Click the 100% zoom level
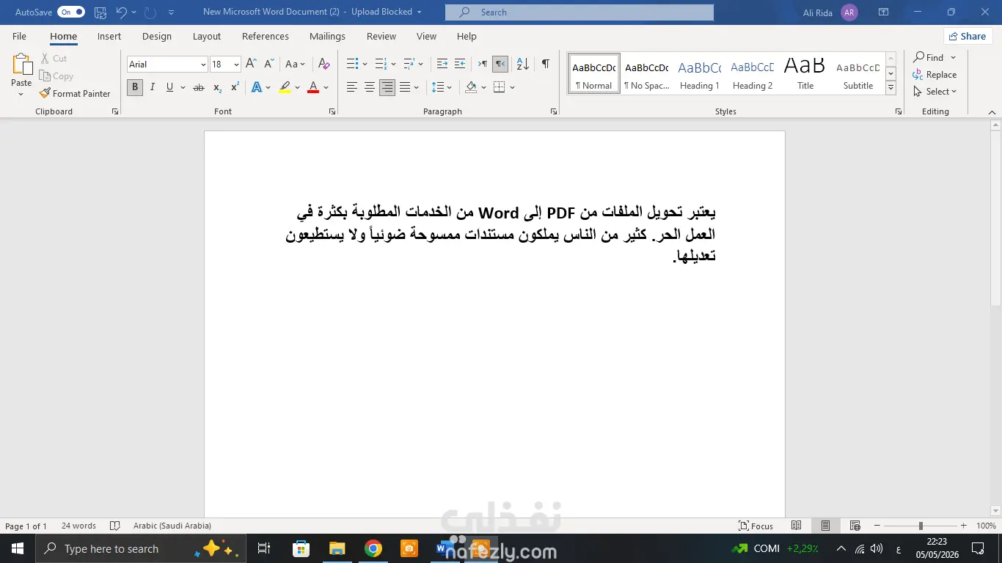This screenshot has width=1002, height=563. coord(987,526)
